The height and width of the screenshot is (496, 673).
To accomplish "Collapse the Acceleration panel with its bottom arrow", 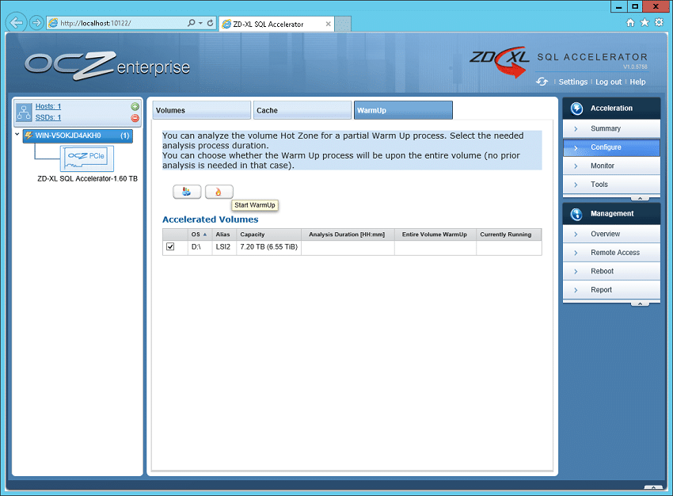I will (640, 198).
